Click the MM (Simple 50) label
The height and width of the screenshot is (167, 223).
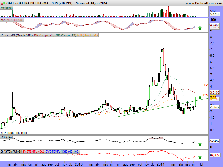88,35
